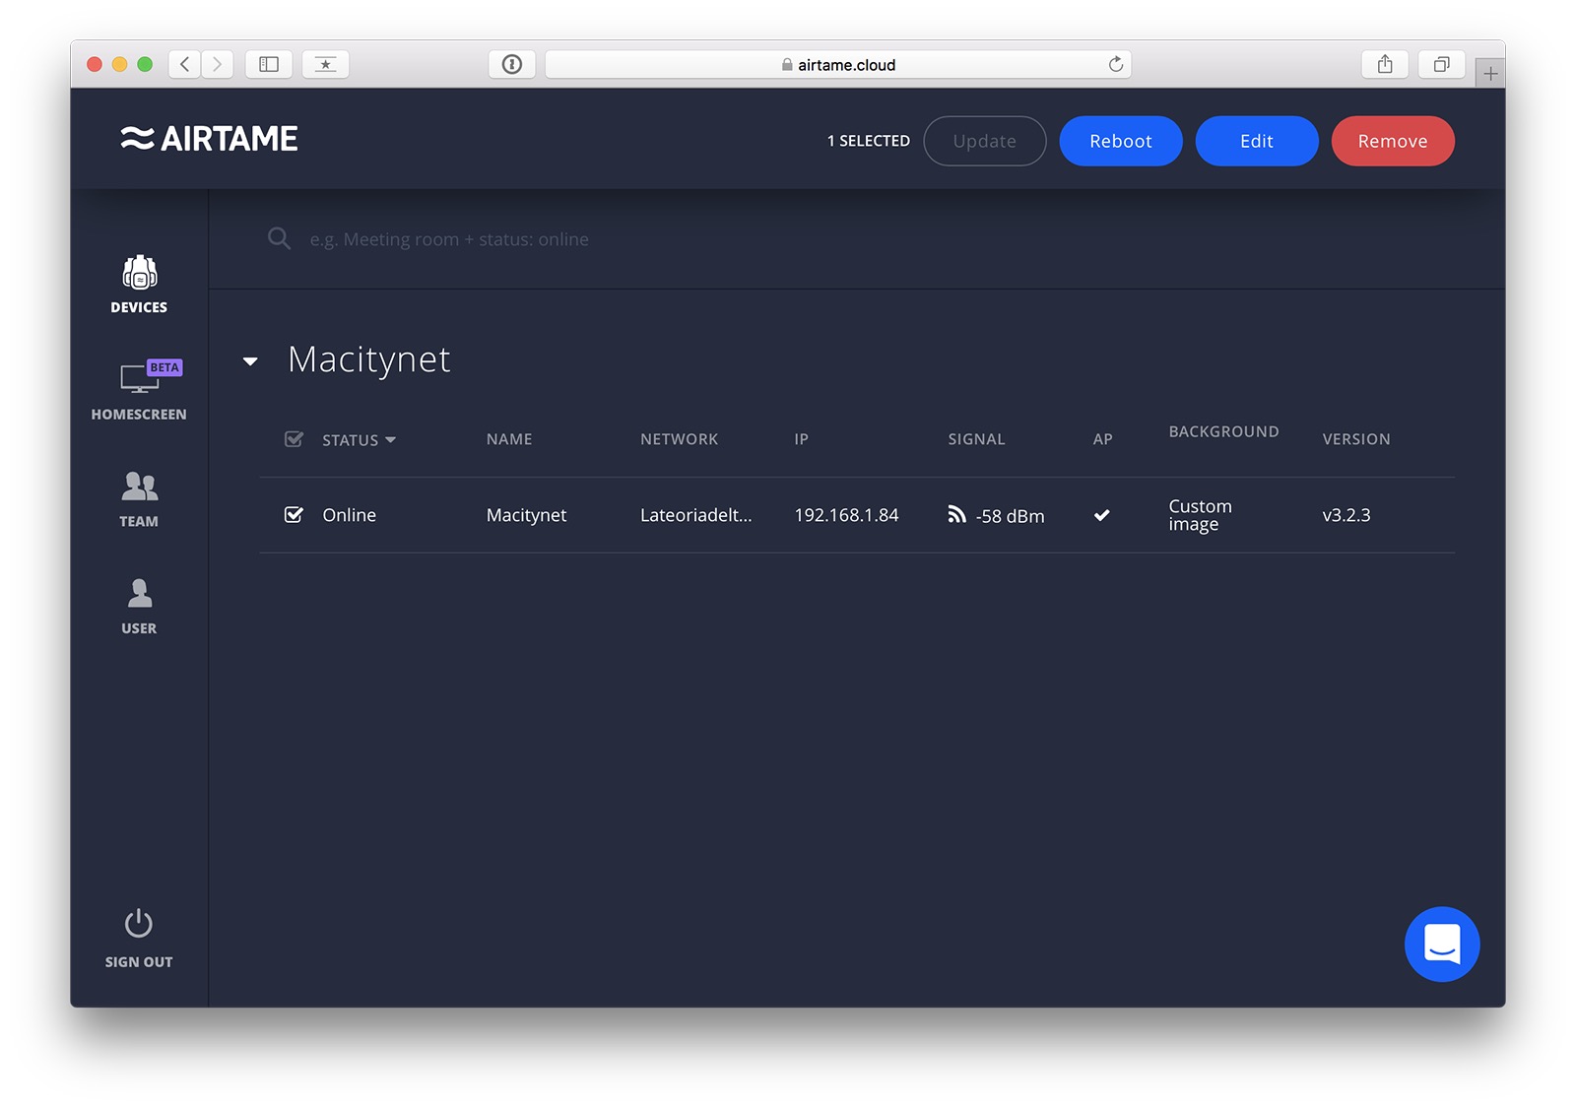Go forward in Safari history

217,64
